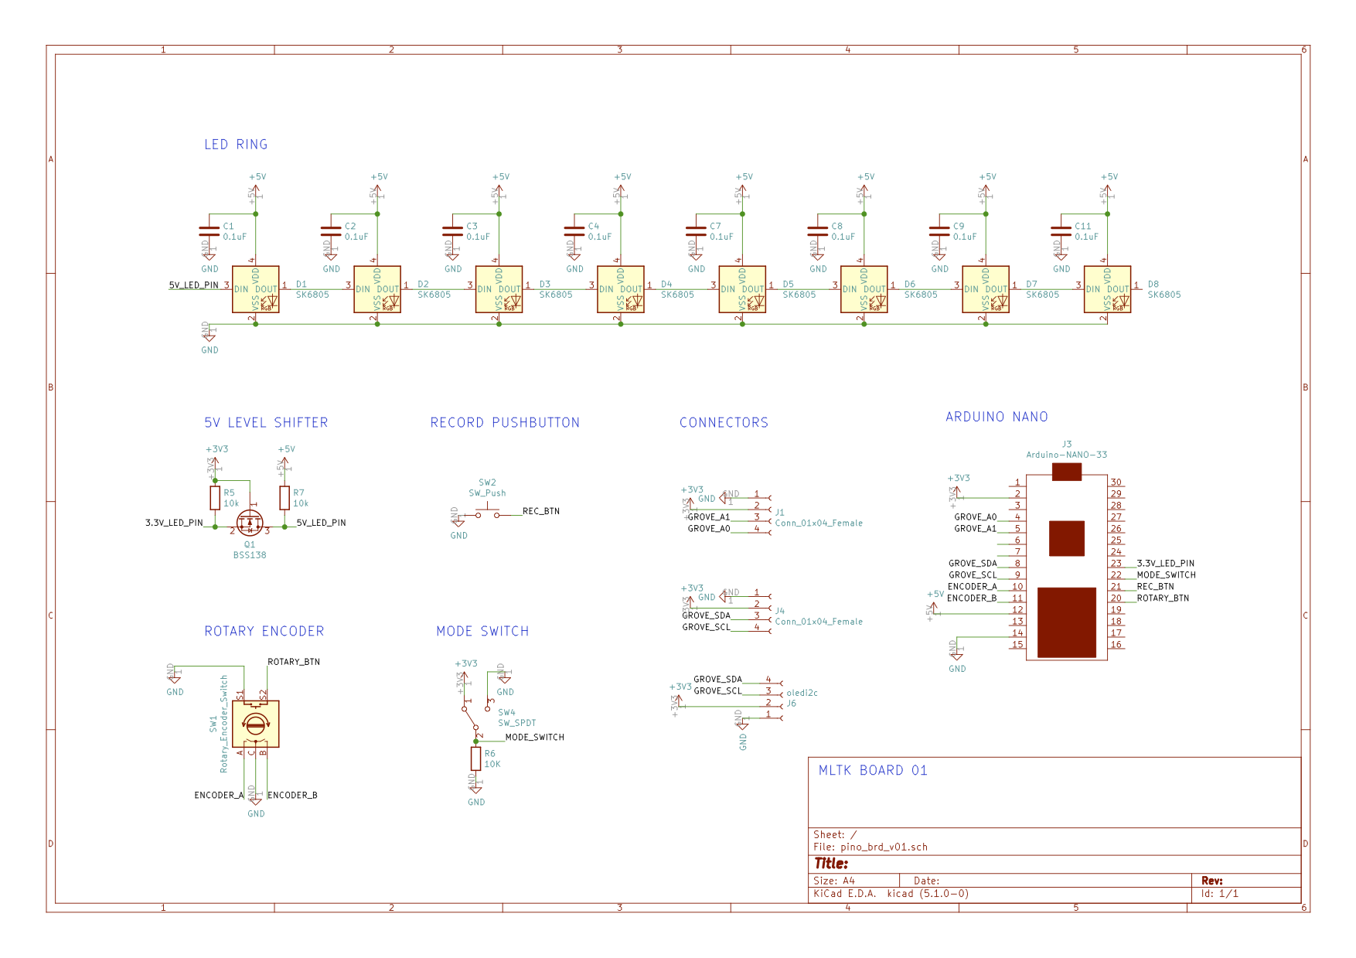Click the +5V power symbol above D1
Viewport: 1356px width, 958px height.
click(x=256, y=190)
